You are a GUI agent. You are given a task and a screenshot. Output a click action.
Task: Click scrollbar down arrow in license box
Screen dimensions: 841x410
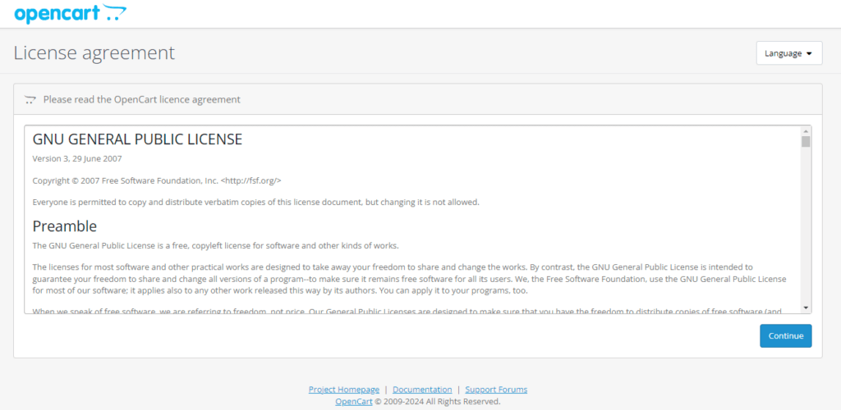806,307
